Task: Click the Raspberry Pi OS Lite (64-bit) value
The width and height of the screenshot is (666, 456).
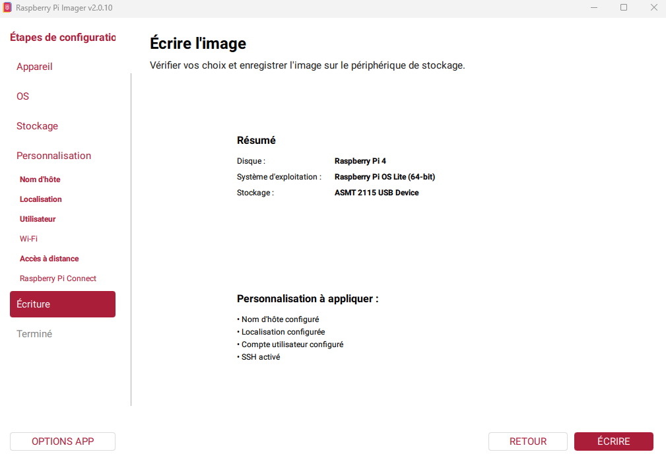Action: coord(384,177)
